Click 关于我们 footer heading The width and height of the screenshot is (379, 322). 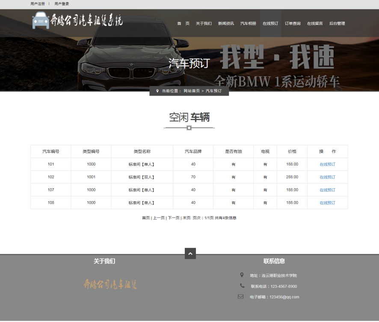[104, 261]
